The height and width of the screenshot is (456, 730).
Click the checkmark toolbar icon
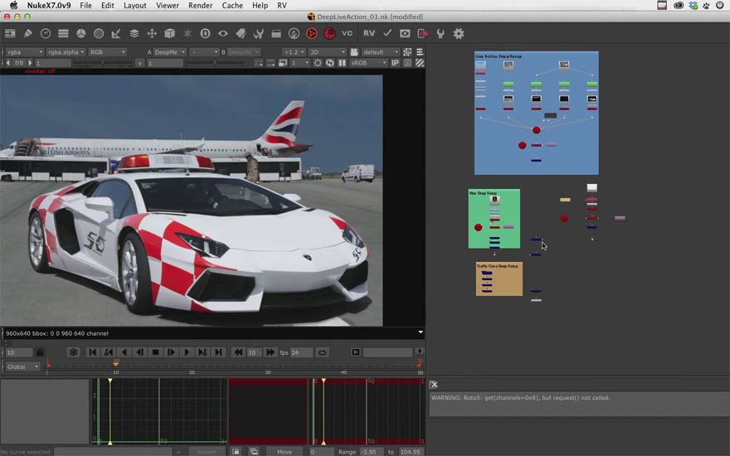coord(387,33)
